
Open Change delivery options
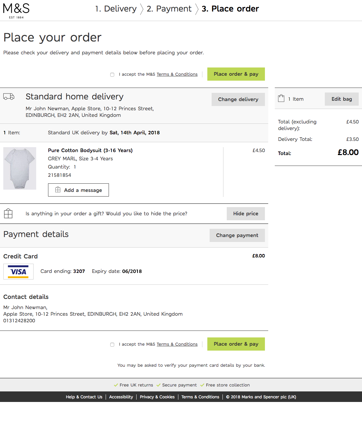(x=238, y=99)
